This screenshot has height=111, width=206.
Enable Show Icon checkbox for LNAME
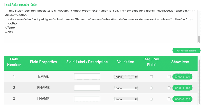[169, 99]
